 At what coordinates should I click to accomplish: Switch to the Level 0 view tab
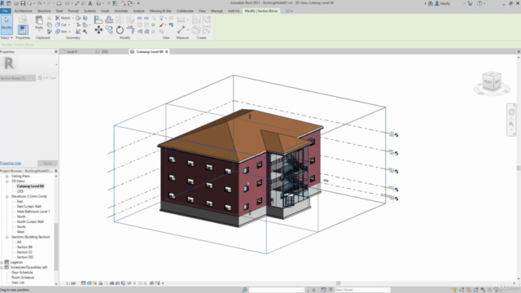72,52
